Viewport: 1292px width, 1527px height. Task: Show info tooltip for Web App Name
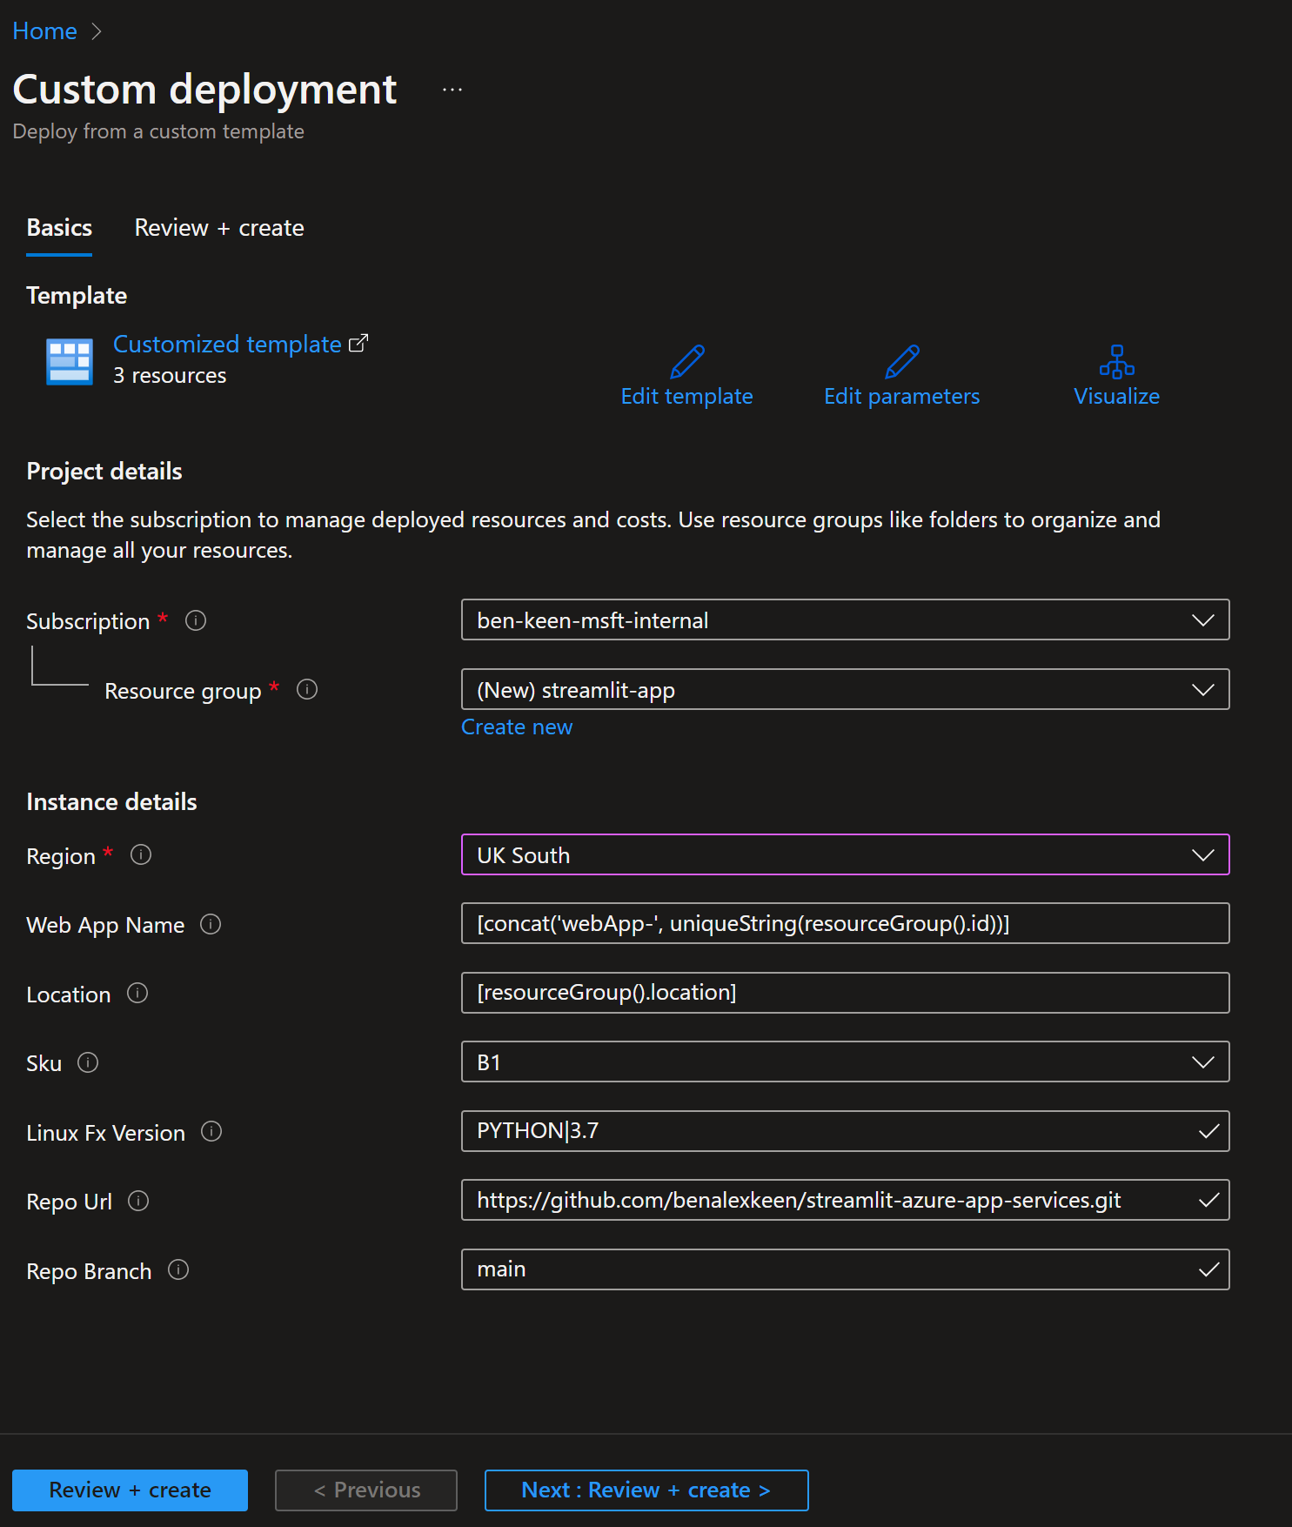click(211, 924)
